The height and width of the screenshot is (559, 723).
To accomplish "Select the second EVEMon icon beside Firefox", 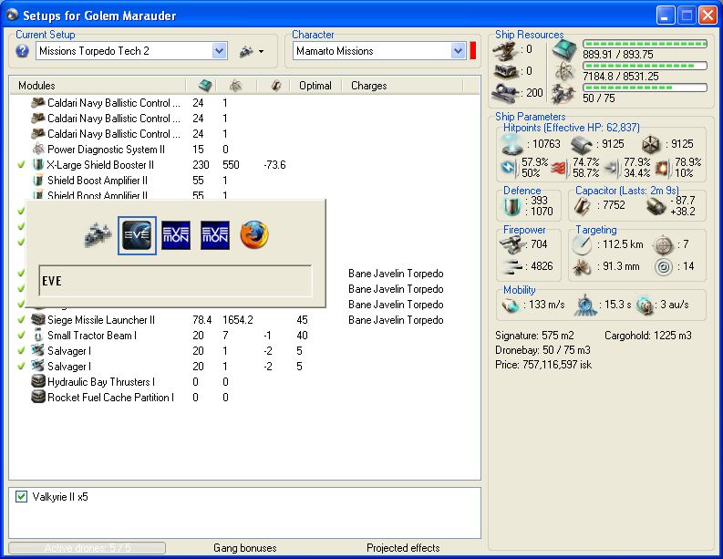I will [x=215, y=235].
